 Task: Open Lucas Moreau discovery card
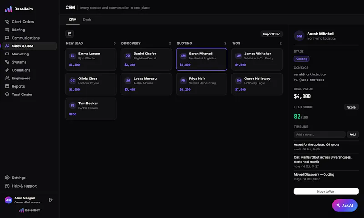point(146,84)
